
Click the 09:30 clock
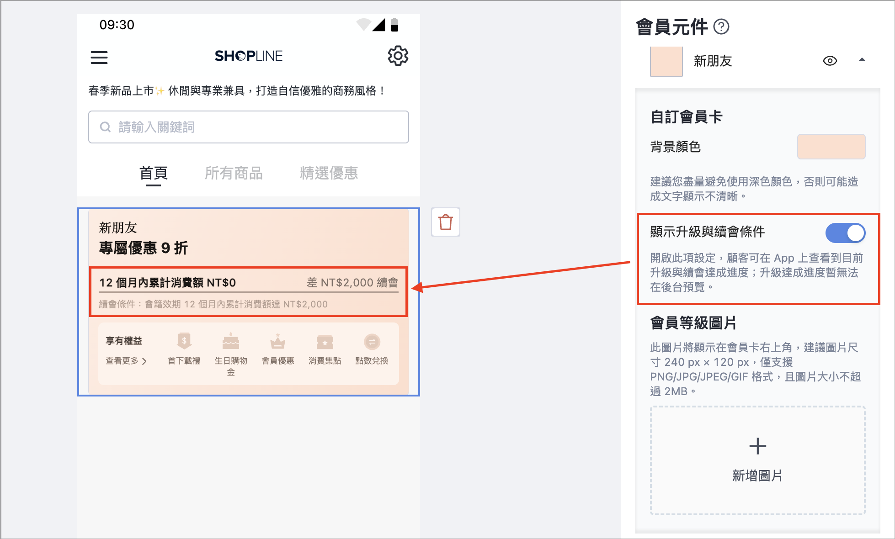(x=117, y=25)
